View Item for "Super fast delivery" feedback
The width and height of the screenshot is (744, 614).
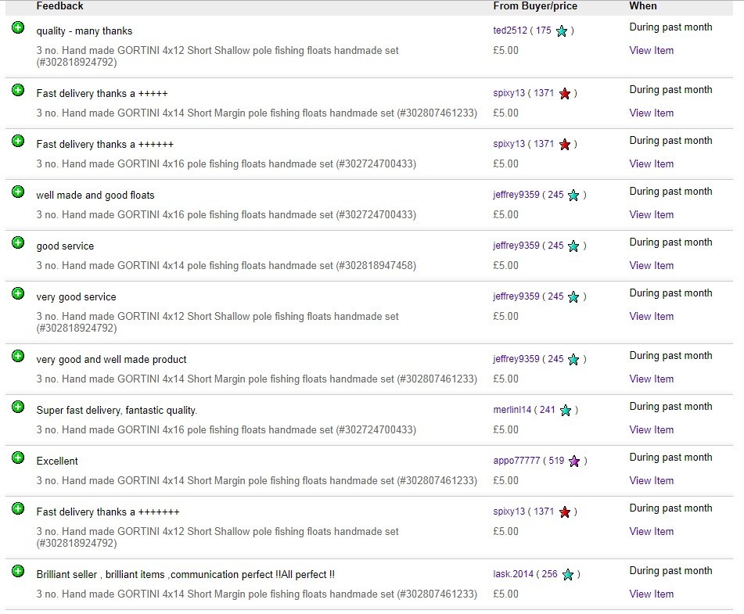point(651,430)
